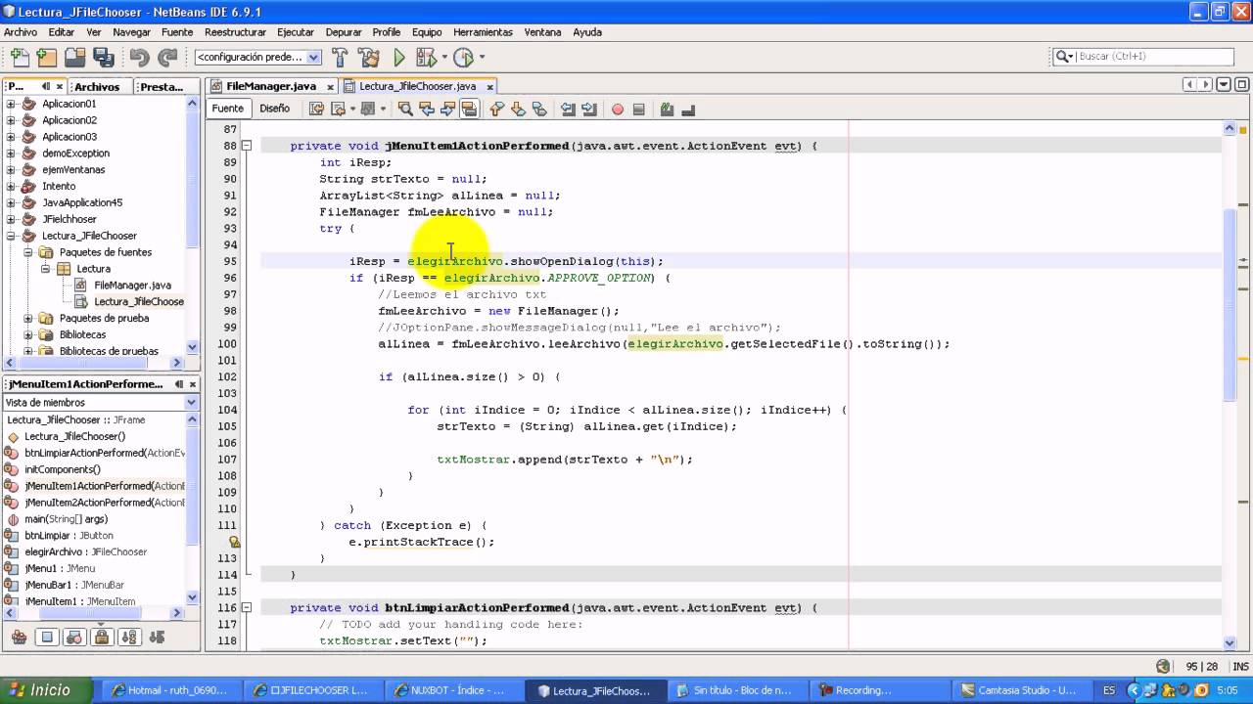This screenshot has width=1253, height=704.
Task: Click Find Selection magnifier icon in editor toolbar
Action: tap(405, 109)
